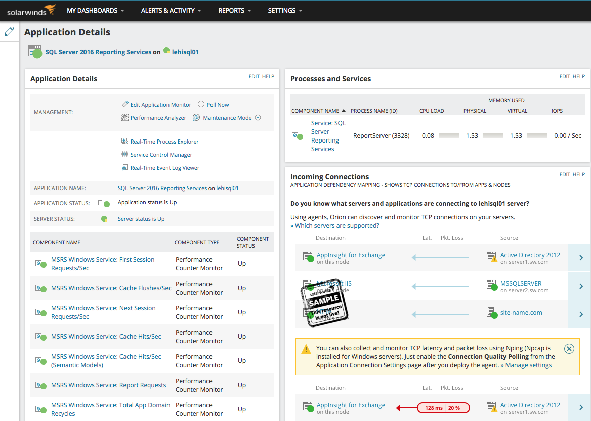Click the yellow warning triangle in the Nping notice
The width and height of the screenshot is (591, 421).
[306, 349]
